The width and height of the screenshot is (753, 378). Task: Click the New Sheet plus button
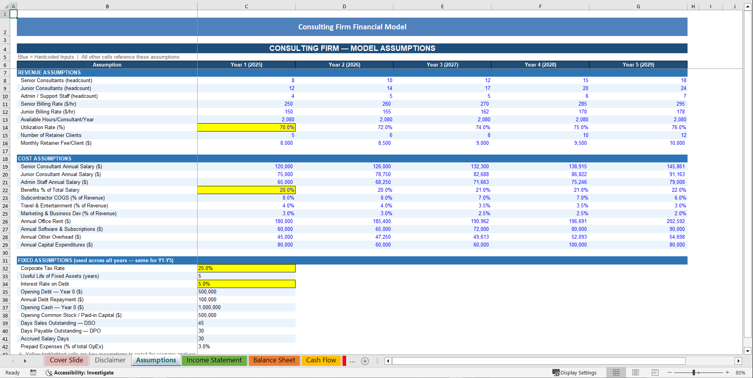[365, 361]
